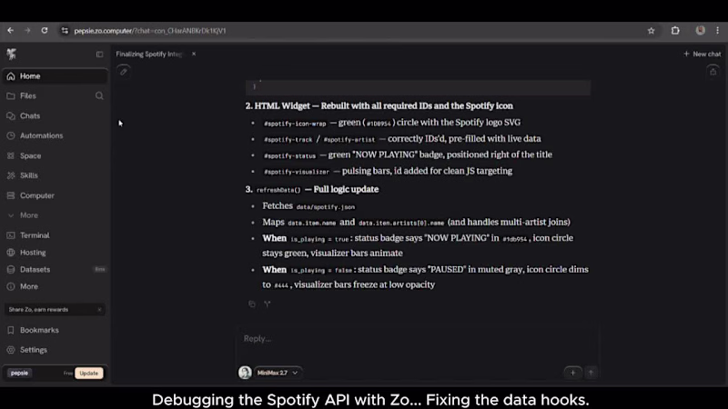
Task: Click the plus attachment button
Action: tap(572, 373)
